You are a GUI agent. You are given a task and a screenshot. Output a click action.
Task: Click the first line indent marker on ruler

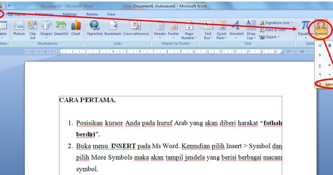[59, 50]
